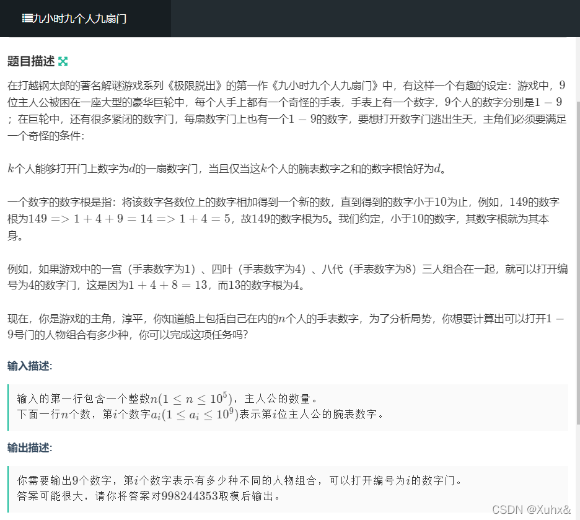Click the example line starting 例如，如果游戏中的一宫
580x520 pixels.
[288, 269]
